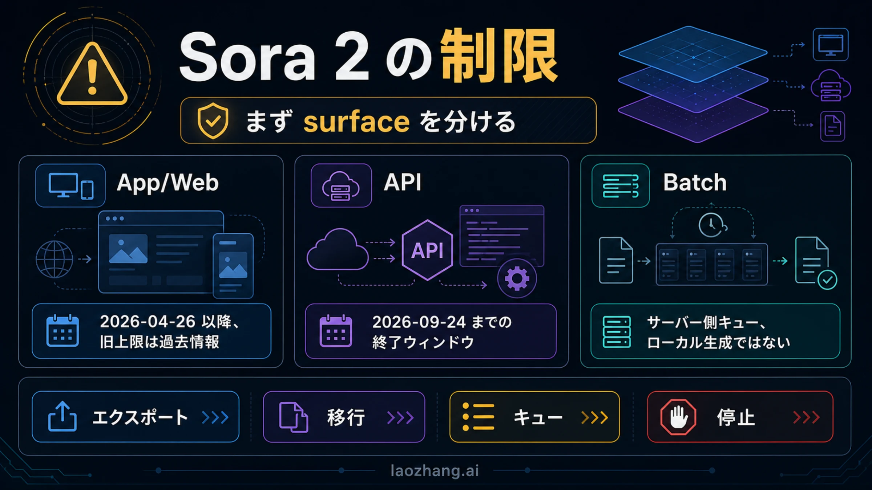This screenshot has width=872, height=490.
Task: Click the document icon at top right
Action: coord(832,126)
